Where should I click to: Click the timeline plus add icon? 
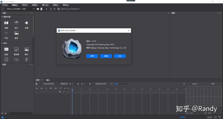point(68,92)
